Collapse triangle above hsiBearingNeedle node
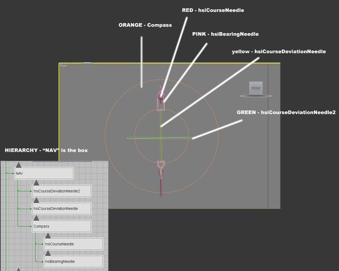Image resolution: width=339 pixels, height=271 pixels. 48,253
